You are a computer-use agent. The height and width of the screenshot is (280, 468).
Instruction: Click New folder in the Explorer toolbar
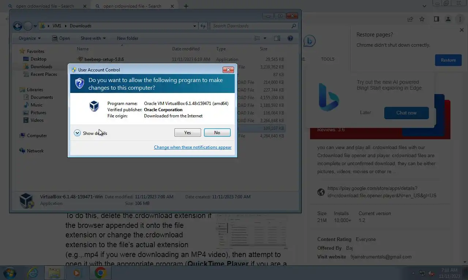[x=128, y=38]
